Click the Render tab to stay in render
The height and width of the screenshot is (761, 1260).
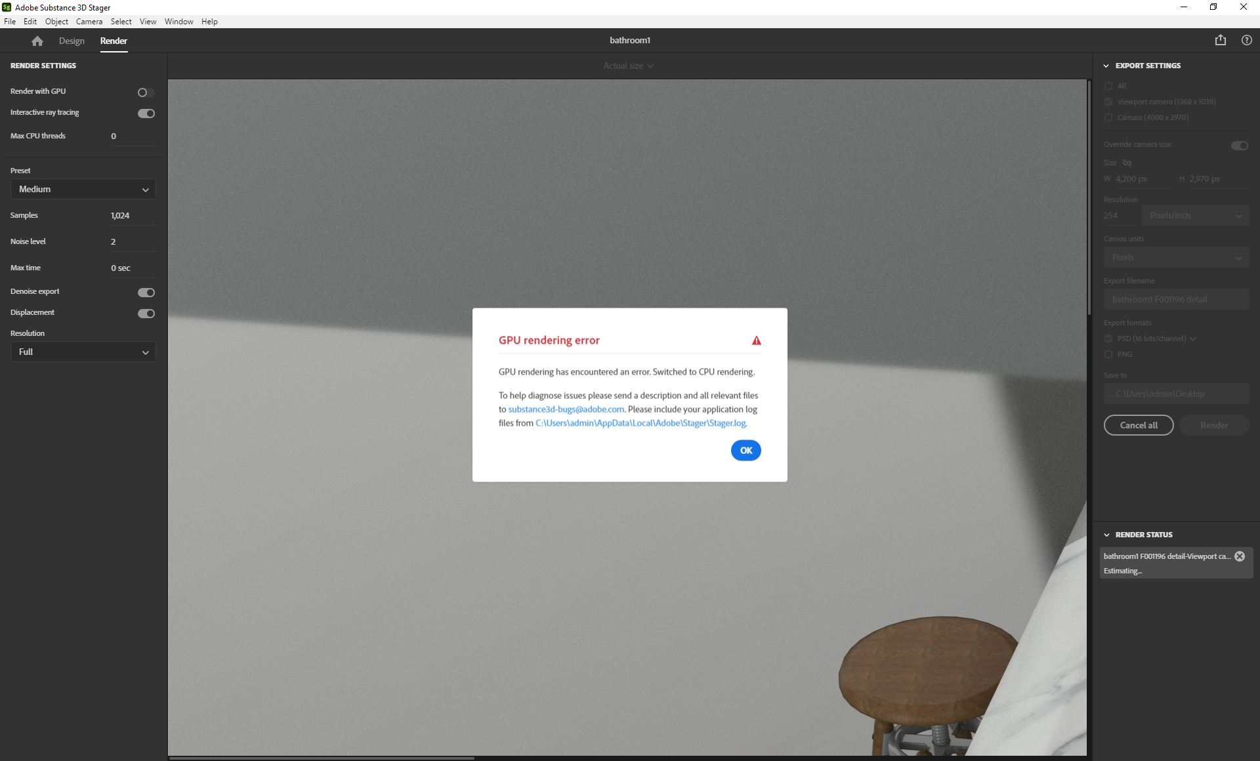[x=114, y=41]
